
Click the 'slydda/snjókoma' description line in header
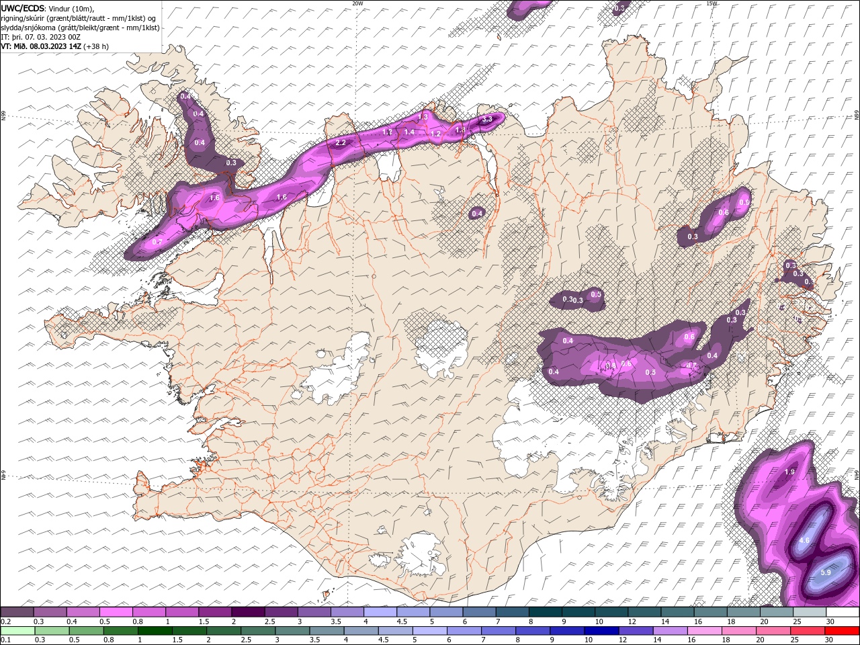click(79, 27)
